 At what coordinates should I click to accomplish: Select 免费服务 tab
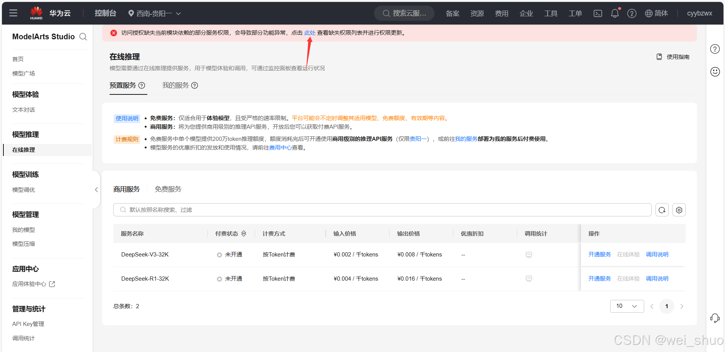(168, 189)
